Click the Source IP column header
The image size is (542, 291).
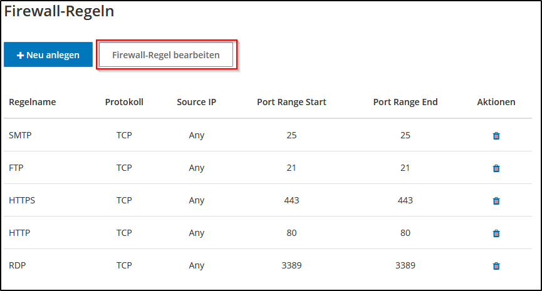click(x=196, y=102)
